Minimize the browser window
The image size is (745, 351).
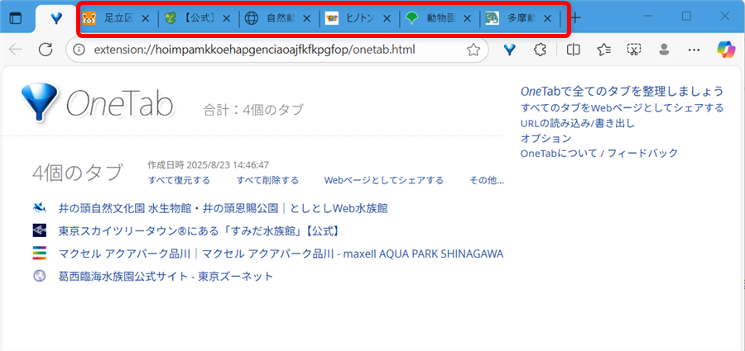click(647, 17)
